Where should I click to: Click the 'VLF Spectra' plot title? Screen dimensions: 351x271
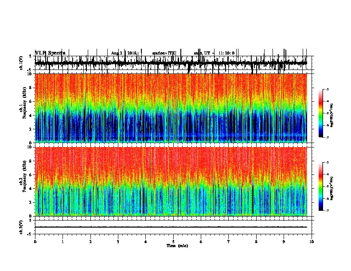coord(51,53)
